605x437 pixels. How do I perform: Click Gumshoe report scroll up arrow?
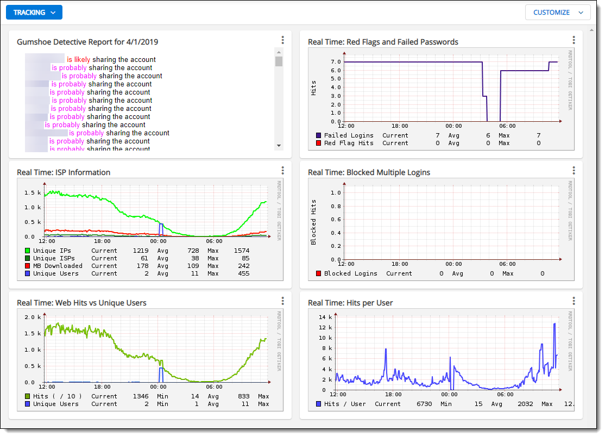click(x=279, y=52)
